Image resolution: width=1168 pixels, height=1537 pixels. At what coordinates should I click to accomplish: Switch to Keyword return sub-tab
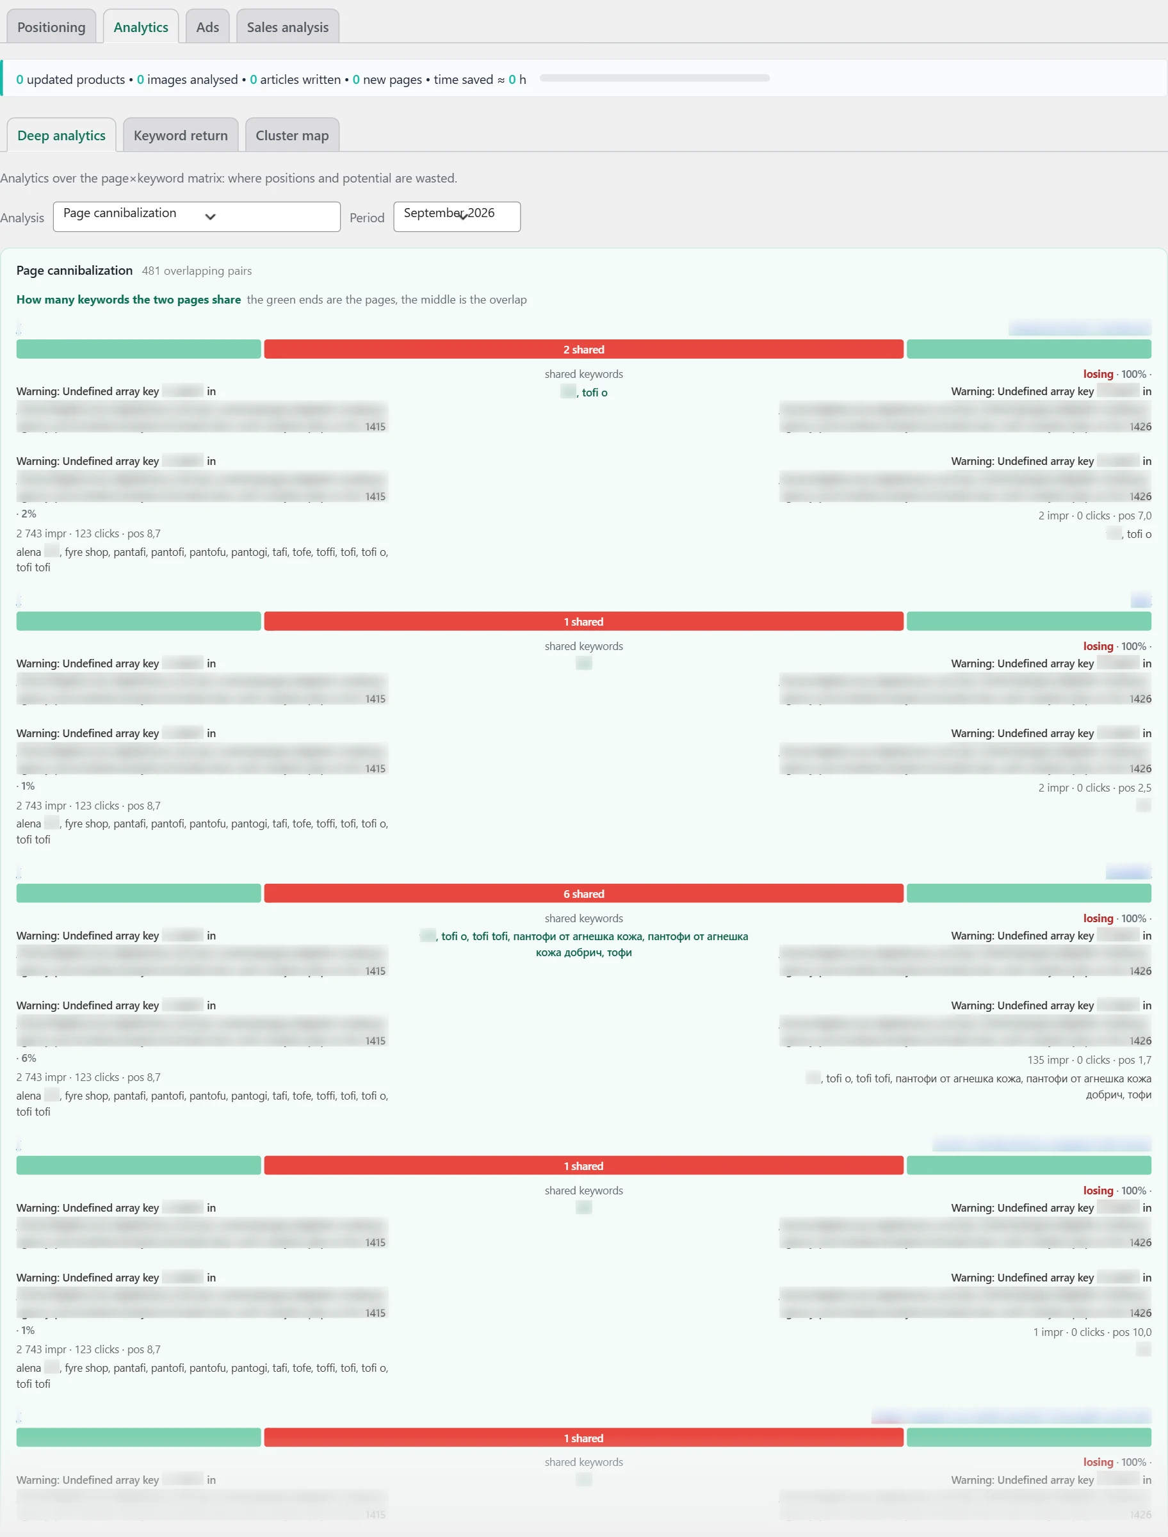click(x=181, y=135)
